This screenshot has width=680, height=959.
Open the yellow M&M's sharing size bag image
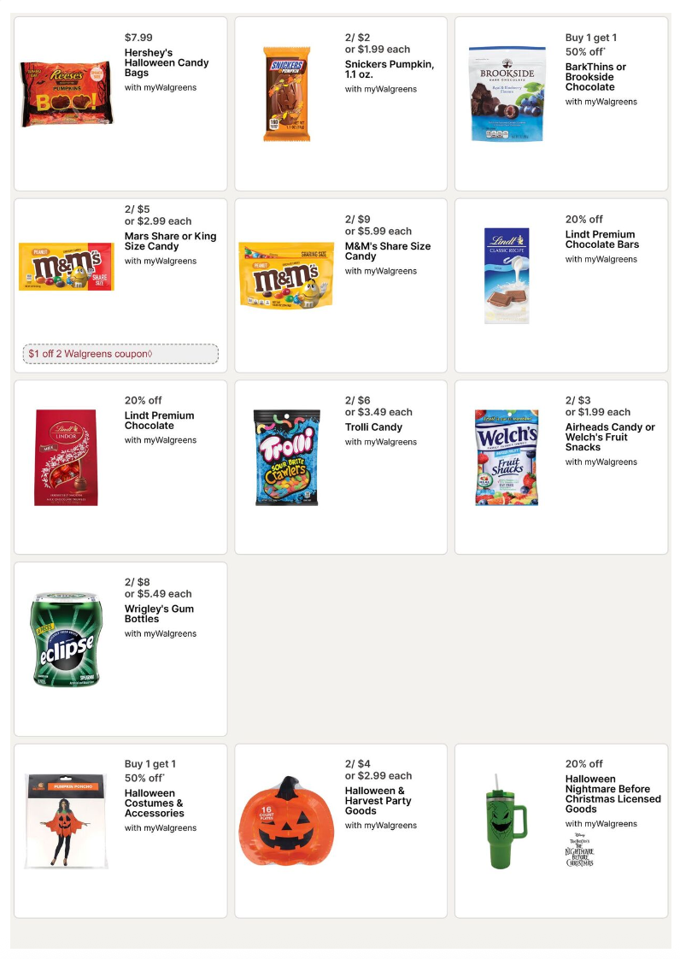pos(286,274)
